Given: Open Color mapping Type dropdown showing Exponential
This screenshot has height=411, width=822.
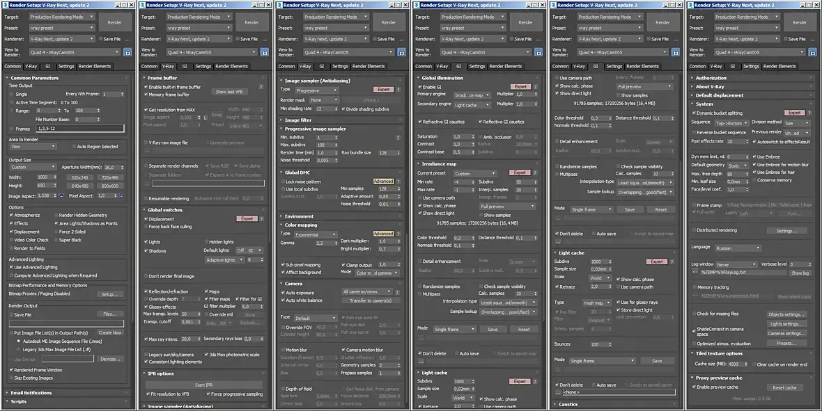Looking at the screenshot, I should click(x=316, y=234).
